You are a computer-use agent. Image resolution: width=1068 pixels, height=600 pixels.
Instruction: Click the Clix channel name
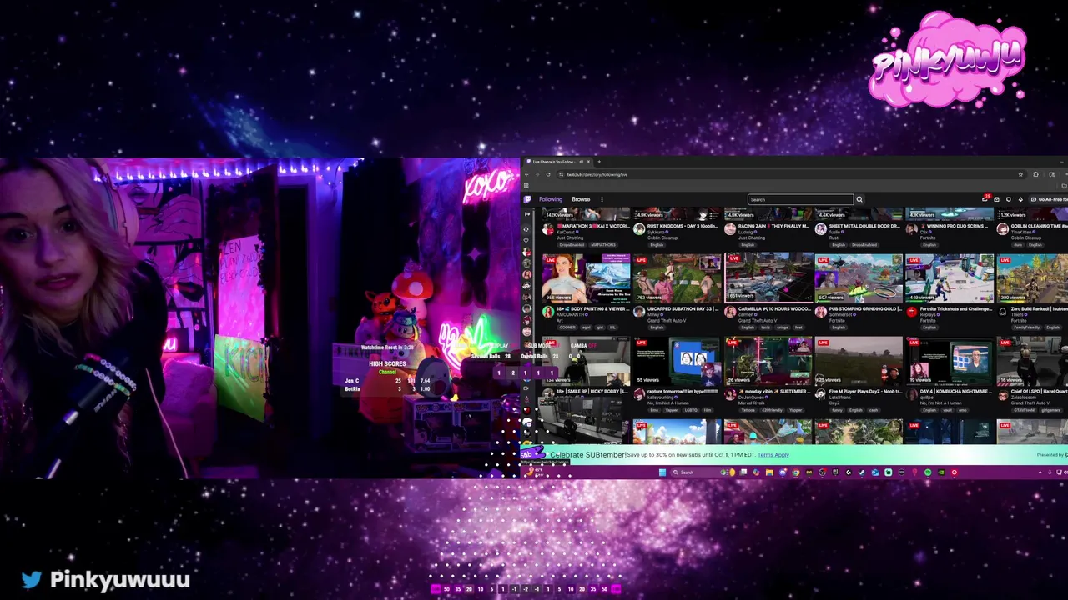point(924,232)
